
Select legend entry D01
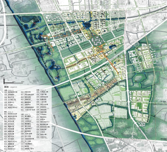(43, 92)
